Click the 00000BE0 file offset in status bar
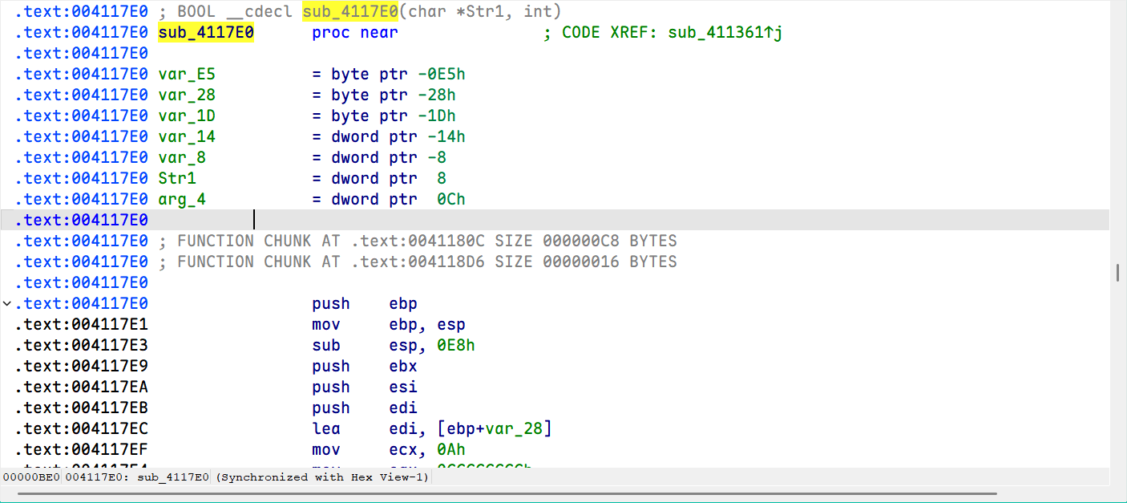 click(30, 477)
